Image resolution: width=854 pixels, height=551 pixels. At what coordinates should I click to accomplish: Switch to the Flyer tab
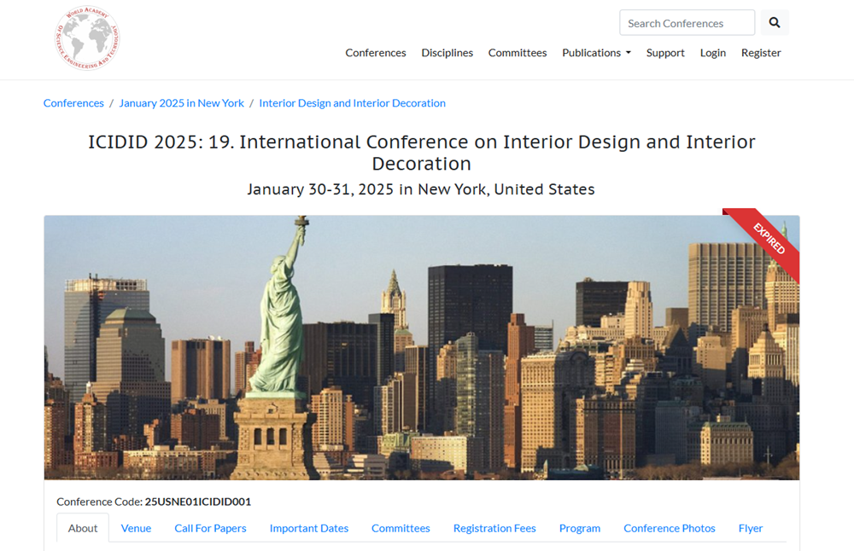pyautogui.click(x=750, y=528)
